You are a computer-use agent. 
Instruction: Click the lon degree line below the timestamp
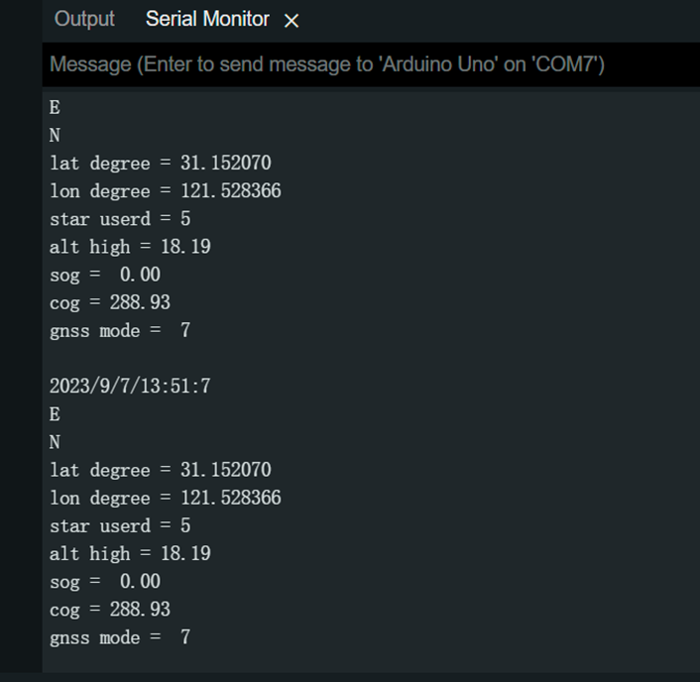(x=166, y=498)
